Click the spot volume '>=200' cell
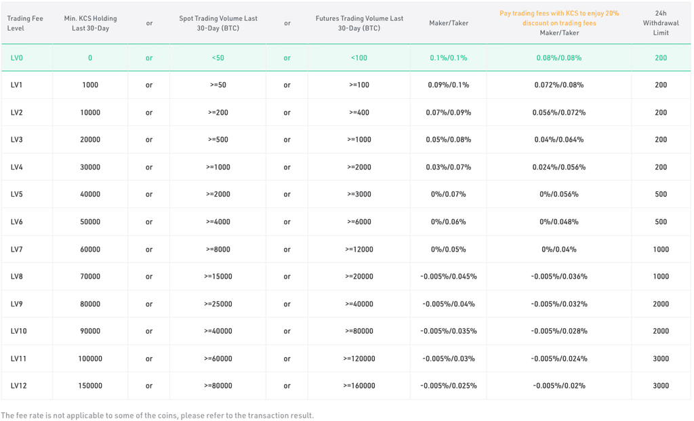 pyautogui.click(x=218, y=113)
